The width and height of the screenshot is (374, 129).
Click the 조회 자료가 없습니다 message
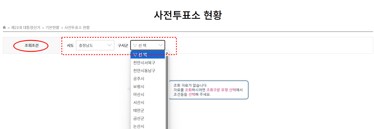191,85
